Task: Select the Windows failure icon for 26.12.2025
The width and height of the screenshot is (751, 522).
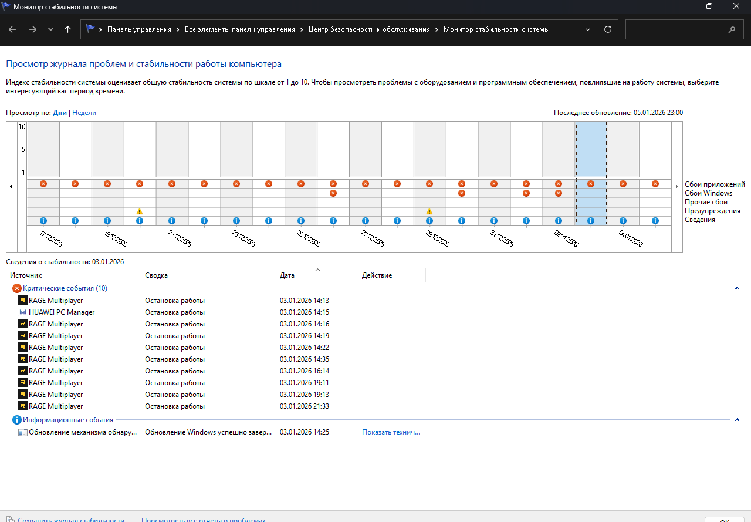Action: [x=333, y=193]
